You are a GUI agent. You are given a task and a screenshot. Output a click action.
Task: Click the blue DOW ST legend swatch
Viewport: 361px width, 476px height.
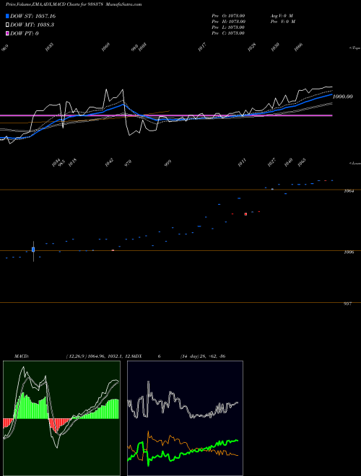7,16
